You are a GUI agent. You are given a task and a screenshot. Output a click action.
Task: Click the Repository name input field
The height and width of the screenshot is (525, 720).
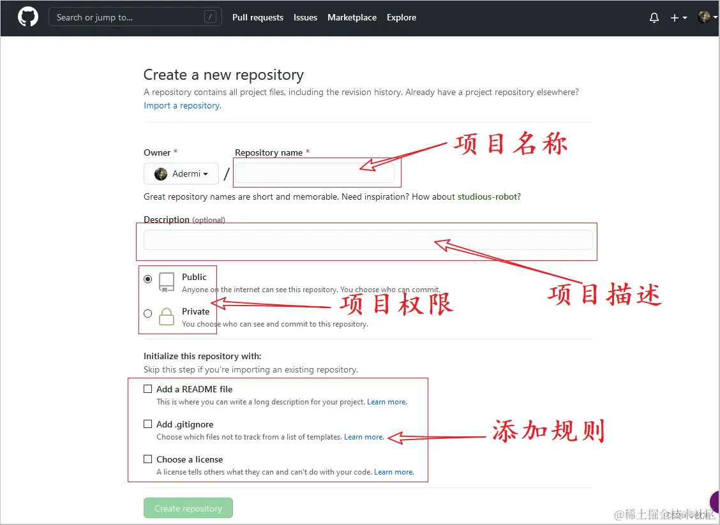(x=315, y=173)
